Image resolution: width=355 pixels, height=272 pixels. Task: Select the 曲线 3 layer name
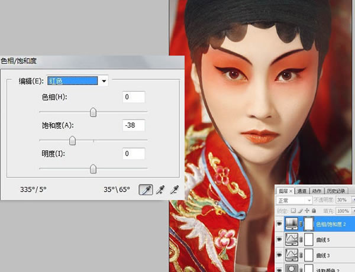[323, 255]
